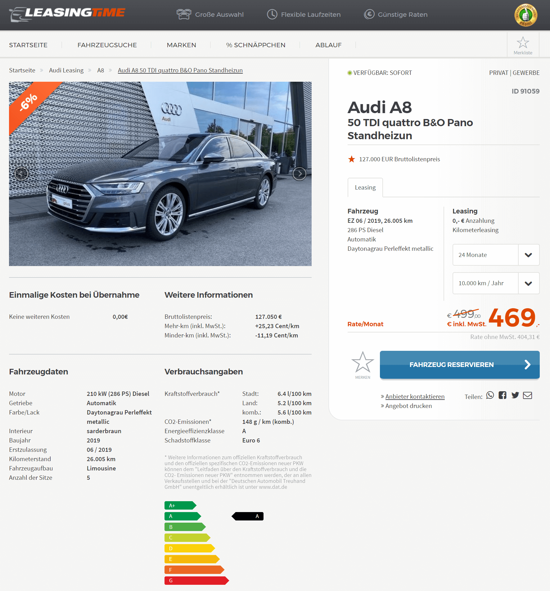Open the 24 Monate duration dropdown
Image resolution: width=550 pixels, height=591 pixels.
tap(496, 255)
